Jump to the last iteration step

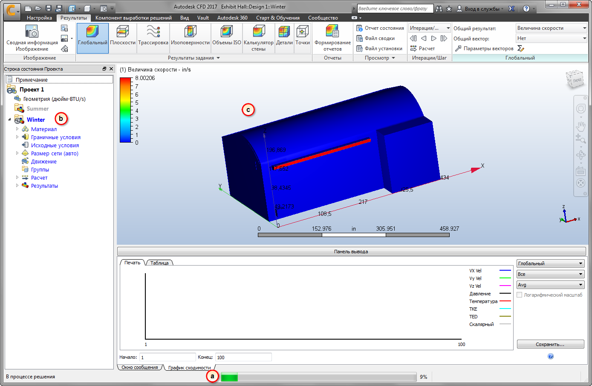(444, 38)
